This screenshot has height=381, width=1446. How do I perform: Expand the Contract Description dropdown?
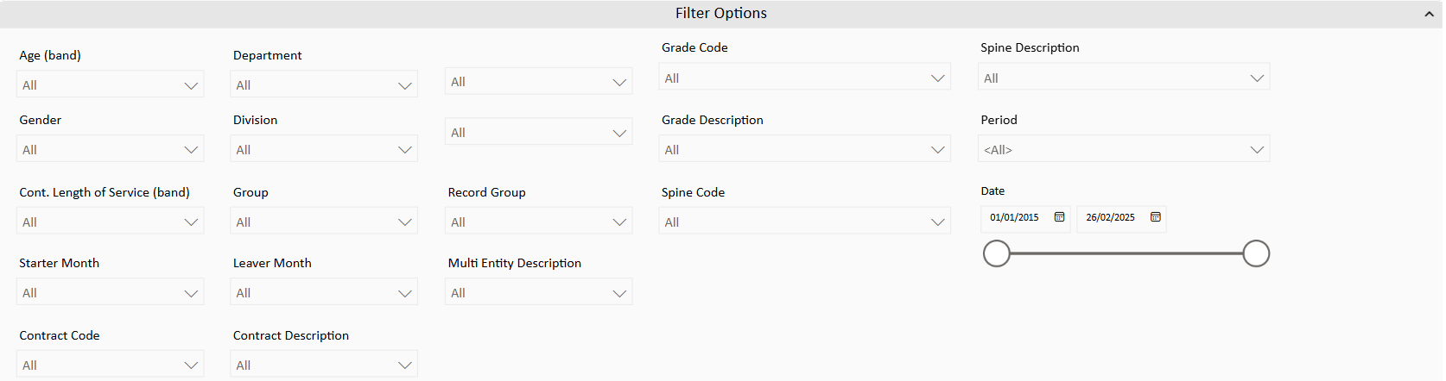(x=325, y=364)
